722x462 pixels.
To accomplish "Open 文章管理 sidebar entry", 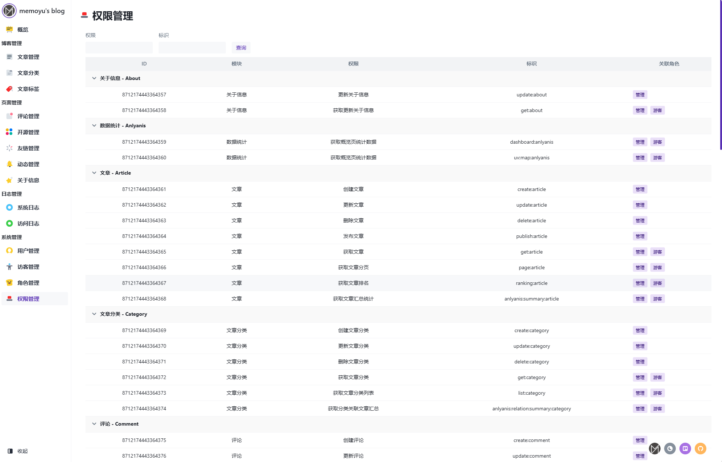I will 28,57.
